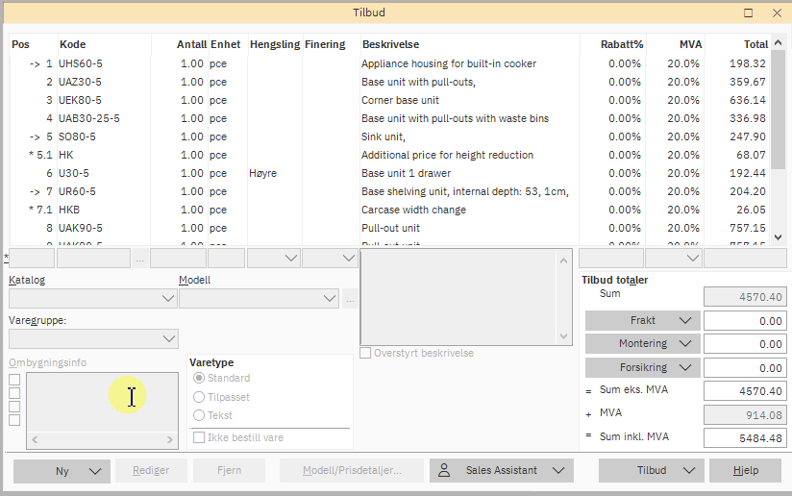
Task: Click the ellipsis button beside Kode input
Action: click(x=140, y=259)
